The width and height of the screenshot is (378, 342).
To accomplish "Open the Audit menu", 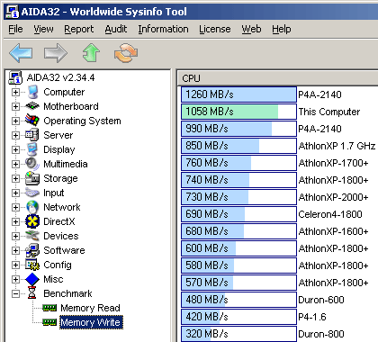I will click(116, 29).
